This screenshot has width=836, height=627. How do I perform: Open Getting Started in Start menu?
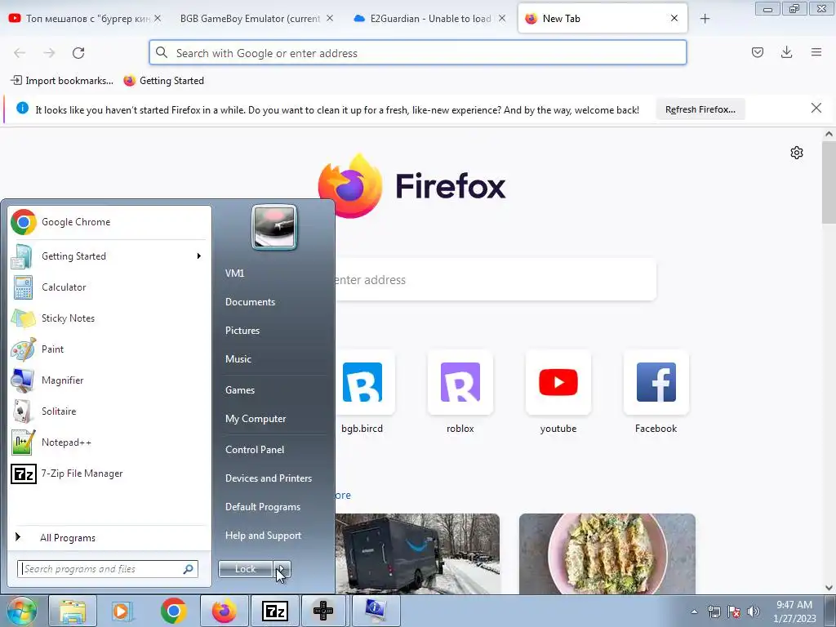[109, 256]
